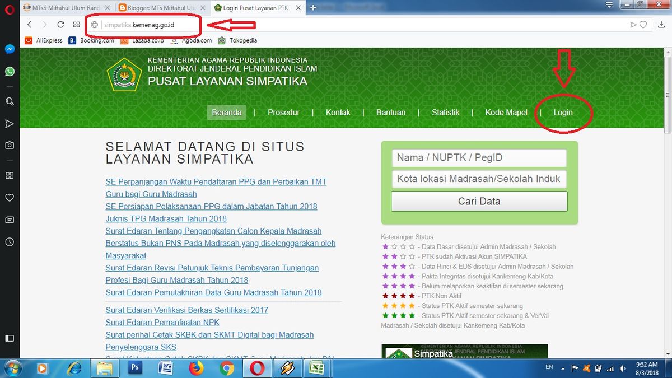Reload the current page
672x378 pixels.
coord(60,25)
